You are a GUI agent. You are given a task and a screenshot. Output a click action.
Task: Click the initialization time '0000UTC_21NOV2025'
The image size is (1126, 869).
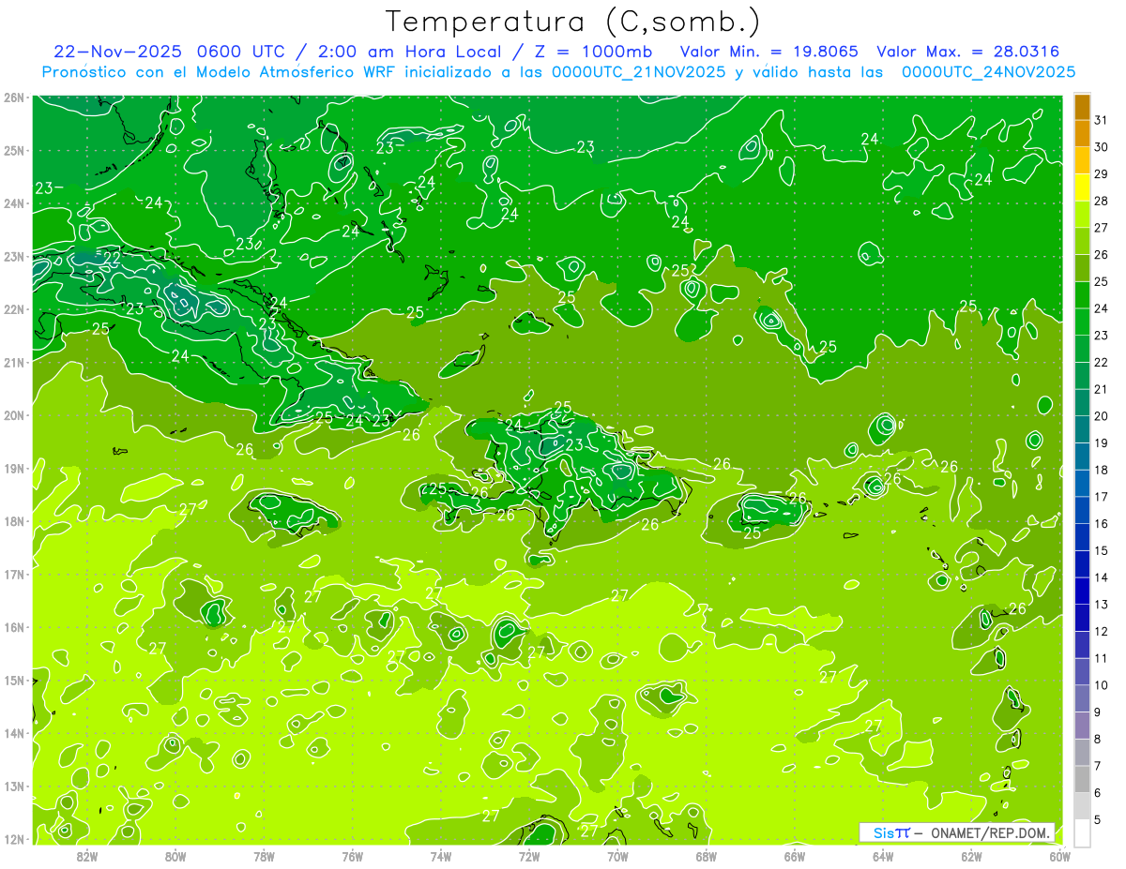(639, 71)
